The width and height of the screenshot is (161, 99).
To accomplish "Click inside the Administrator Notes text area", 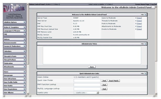I will click(x=92, y=55).
